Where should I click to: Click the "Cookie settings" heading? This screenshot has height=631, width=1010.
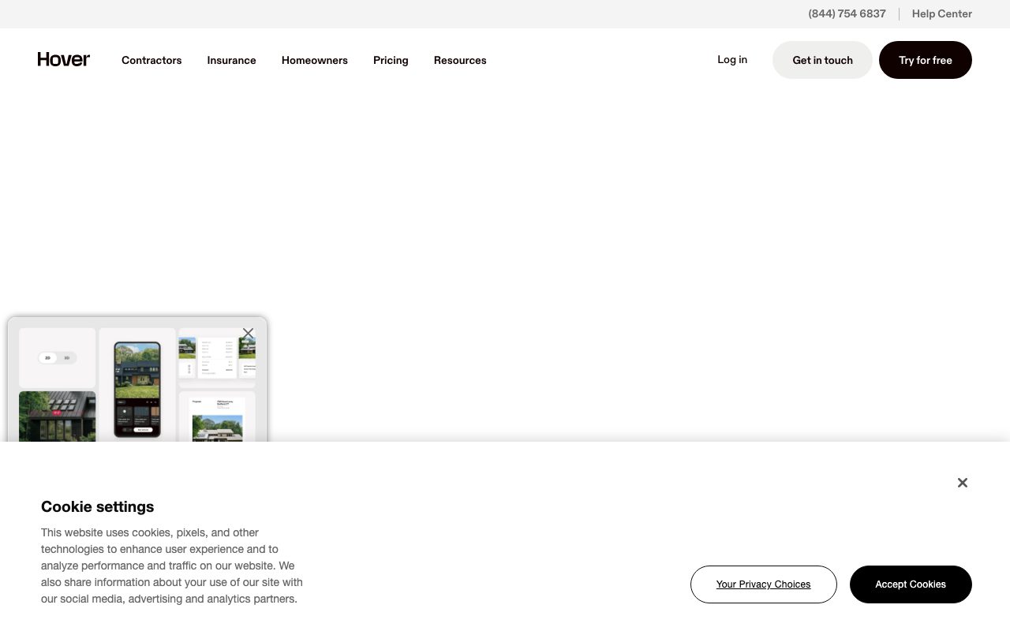(x=98, y=506)
